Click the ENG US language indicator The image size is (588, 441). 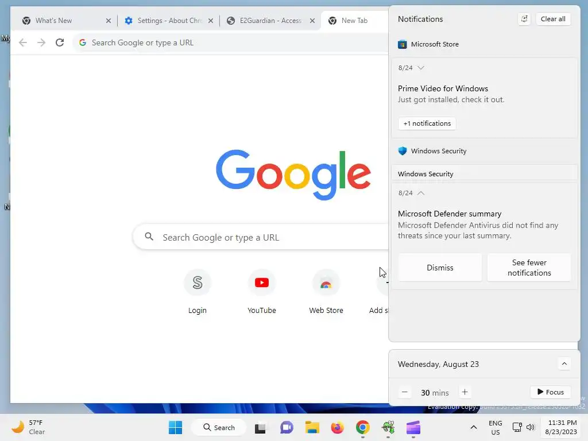[496, 427]
